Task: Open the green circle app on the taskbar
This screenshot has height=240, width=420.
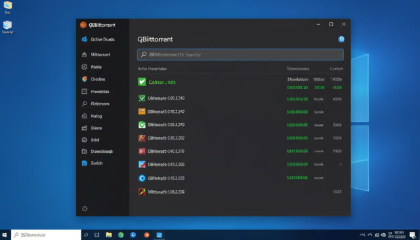Action: click(x=121, y=235)
